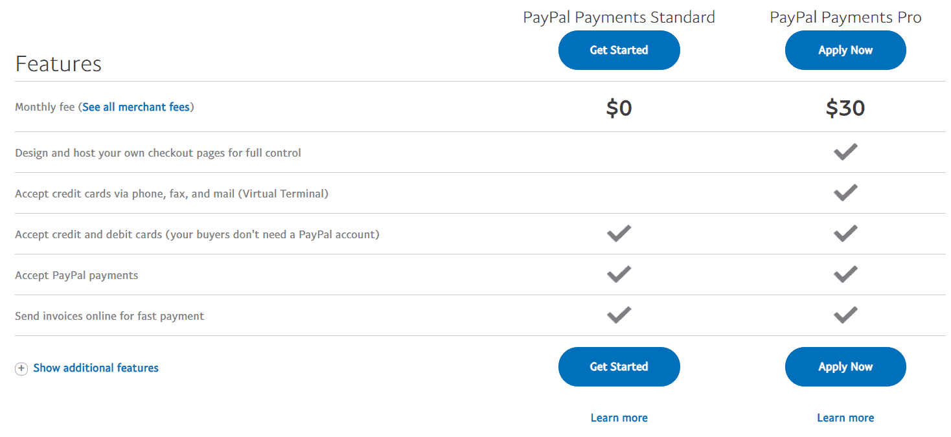The width and height of the screenshot is (951, 437).
Task: Click the Accept PayPal payments checkmark under Pro
Action: point(845,275)
